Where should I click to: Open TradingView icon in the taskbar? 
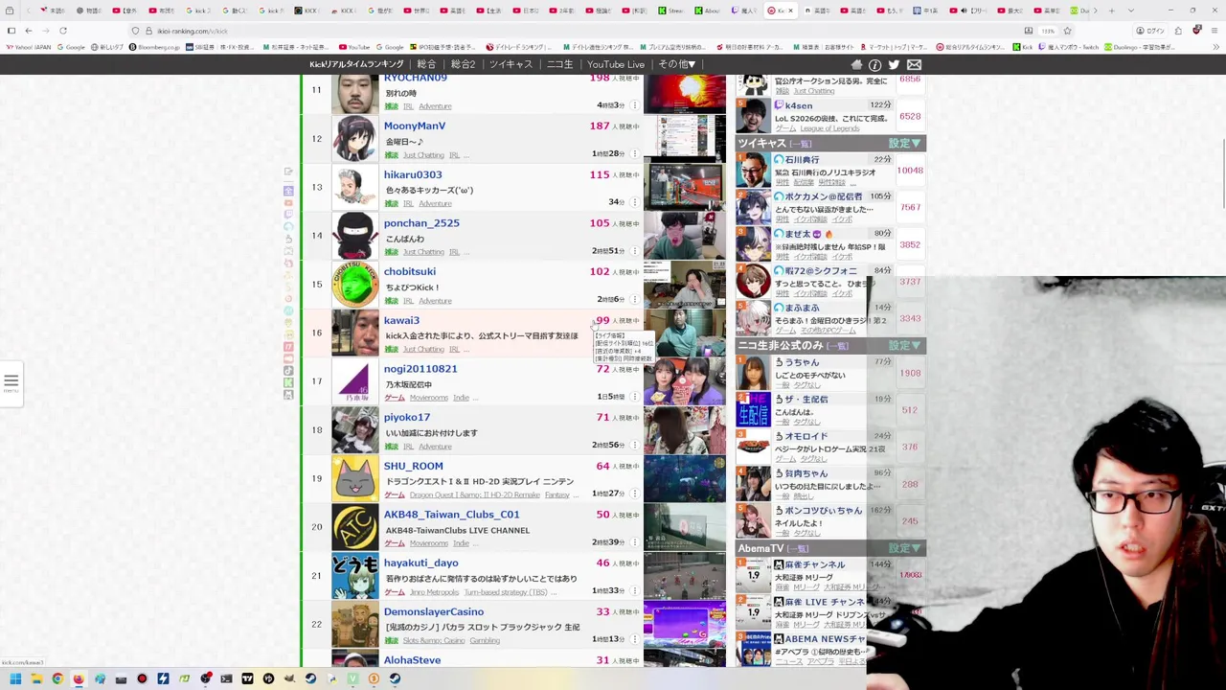click(x=247, y=678)
